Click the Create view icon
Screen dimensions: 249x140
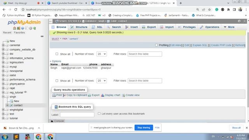pyautogui.click(x=123, y=95)
